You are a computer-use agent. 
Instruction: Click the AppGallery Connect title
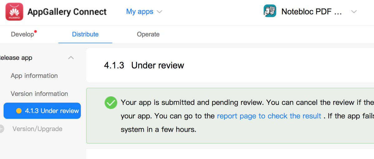click(67, 12)
